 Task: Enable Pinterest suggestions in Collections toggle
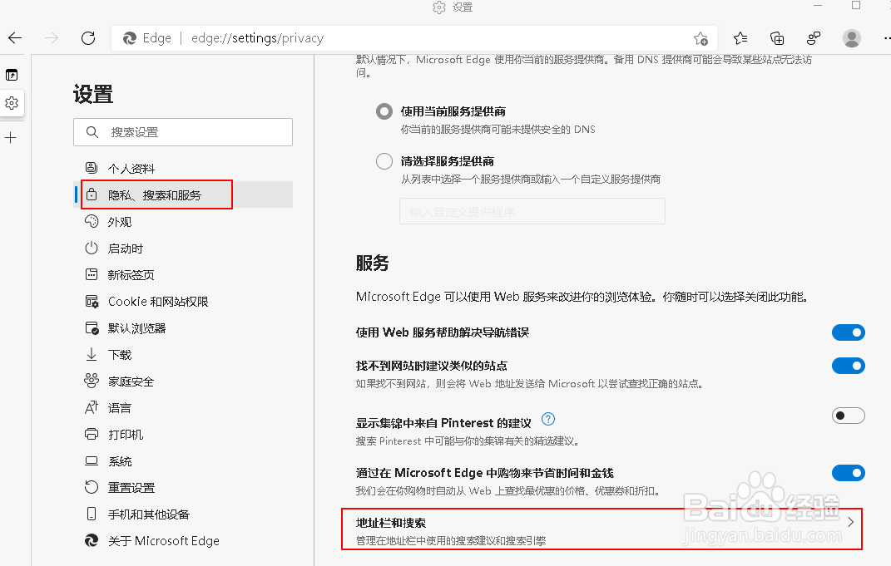[x=848, y=416]
